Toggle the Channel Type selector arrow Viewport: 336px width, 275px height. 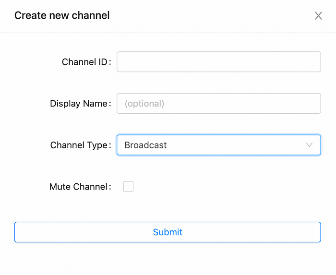tap(309, 145)
